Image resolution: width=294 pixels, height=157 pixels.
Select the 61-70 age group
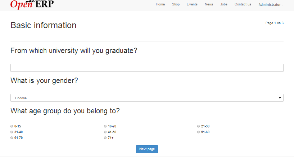[12, 138]
